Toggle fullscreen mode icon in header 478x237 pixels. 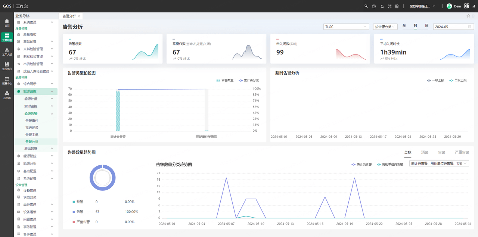pos(390,6)
